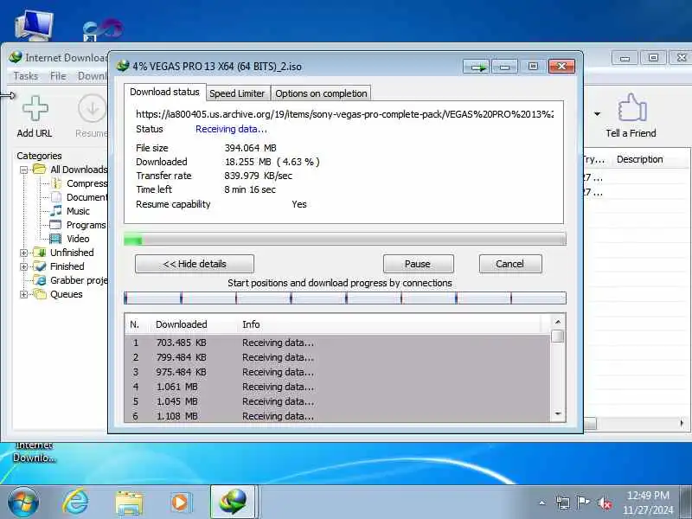Pause the current download
692x519 pixels.
click(418, 264)
